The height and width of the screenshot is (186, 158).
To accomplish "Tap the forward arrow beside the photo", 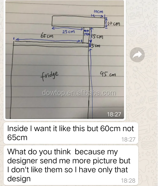I will [137, 55].
